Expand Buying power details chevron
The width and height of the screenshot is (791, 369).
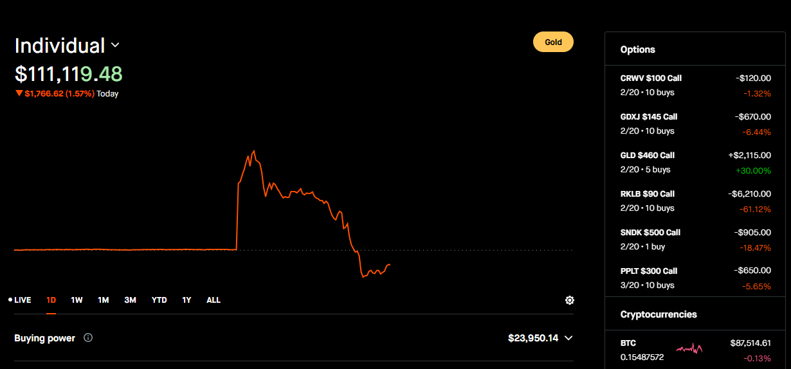point(568,338)
